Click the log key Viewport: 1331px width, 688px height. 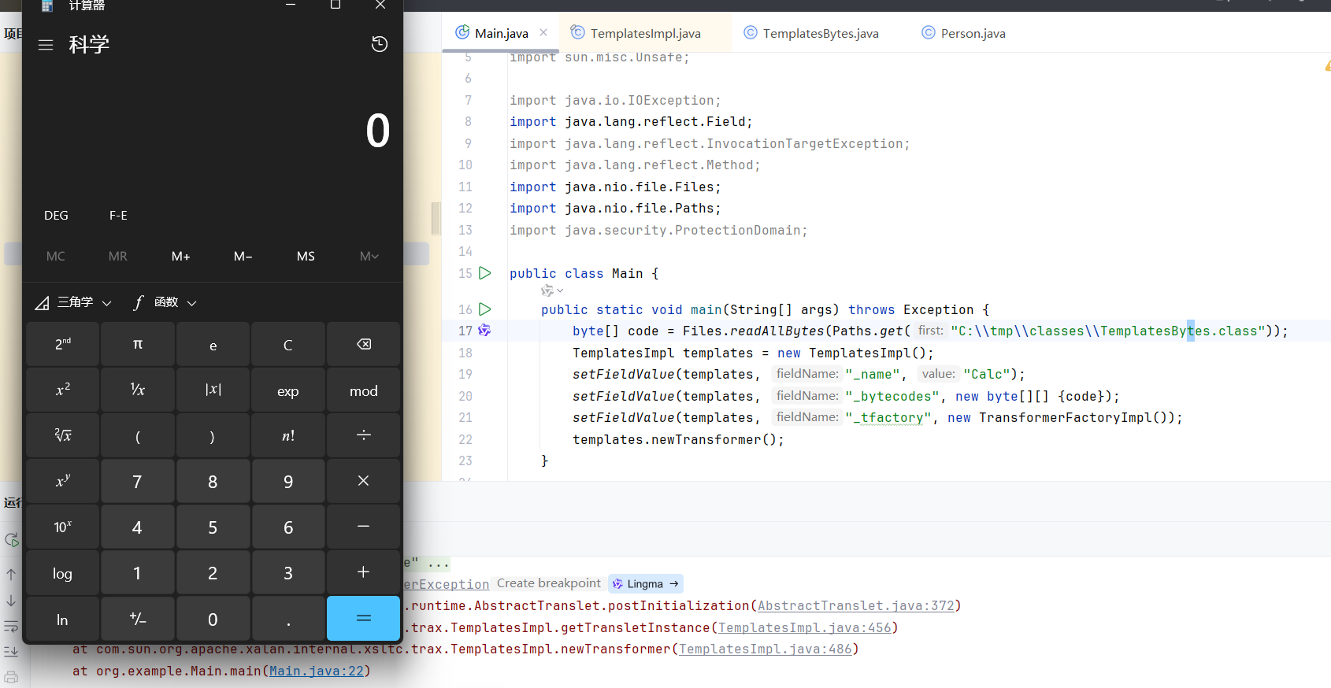click(x=62, y=572)
